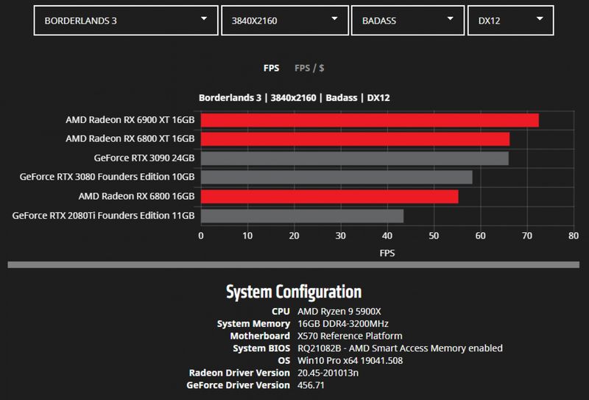Click the arrow icon in the DX12 selector
Image resolution: width=589 pixels, height=400 pixels.
[540, 18]
